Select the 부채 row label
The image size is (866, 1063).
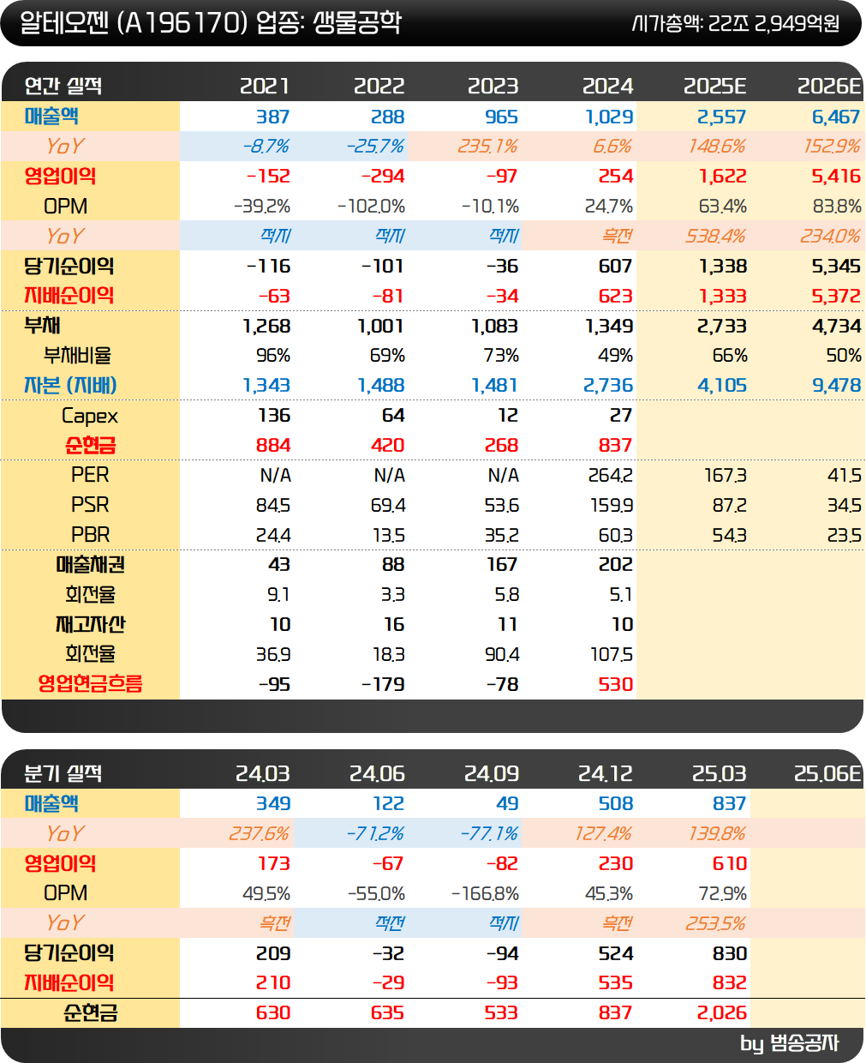click(x=42, y=326)
